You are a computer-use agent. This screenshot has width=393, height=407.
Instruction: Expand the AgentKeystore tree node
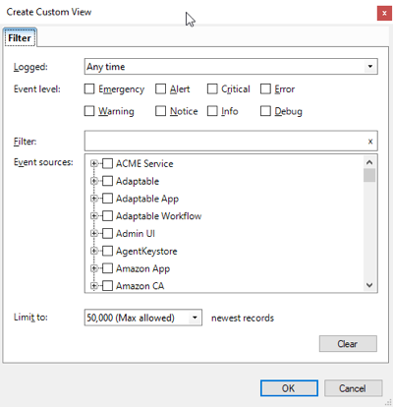point(94,251)
